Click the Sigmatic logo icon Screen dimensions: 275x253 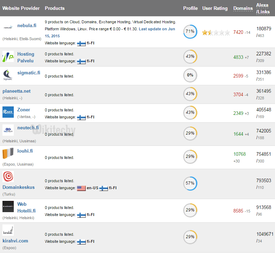[x=8, y=75]
